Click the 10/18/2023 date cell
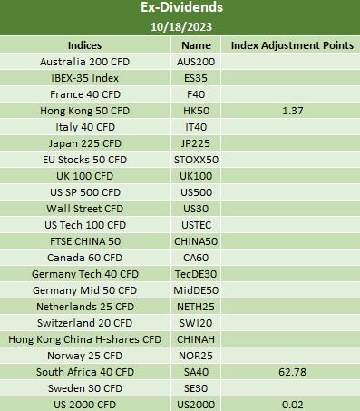The image size is (360, 411). click(181, 27)
